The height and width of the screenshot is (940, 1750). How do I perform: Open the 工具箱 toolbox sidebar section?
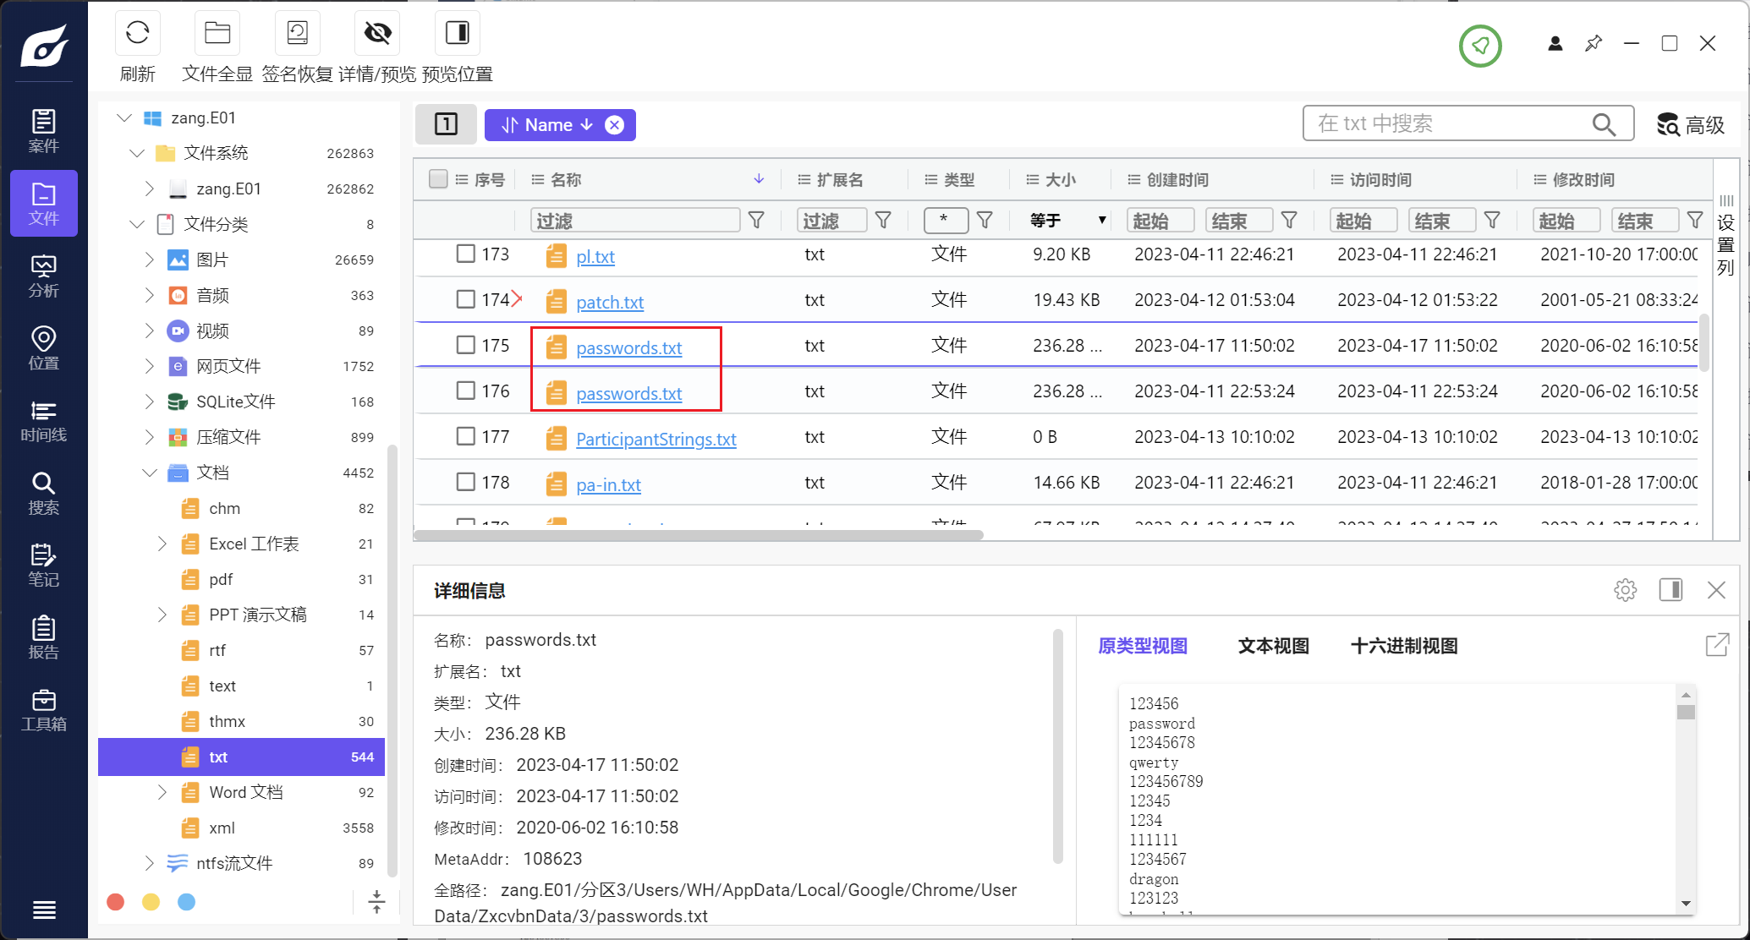coord(44,709)
